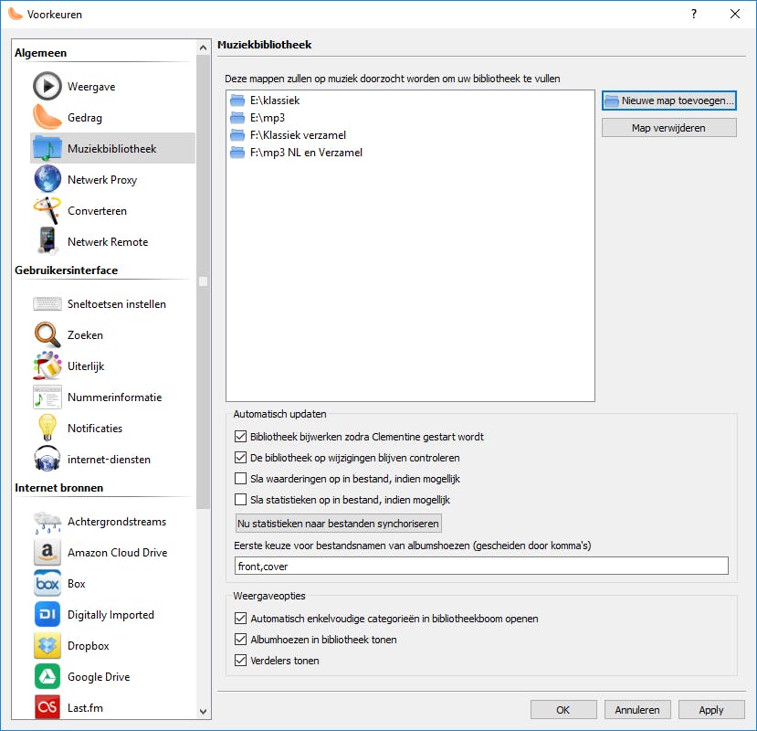Open Amazon Cloud Drive icon
757x731 pixels.
[x=47, y=552]
